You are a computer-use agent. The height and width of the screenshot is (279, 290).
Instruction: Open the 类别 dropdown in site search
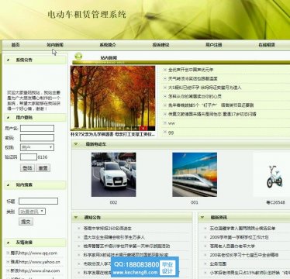pos(32,212)
